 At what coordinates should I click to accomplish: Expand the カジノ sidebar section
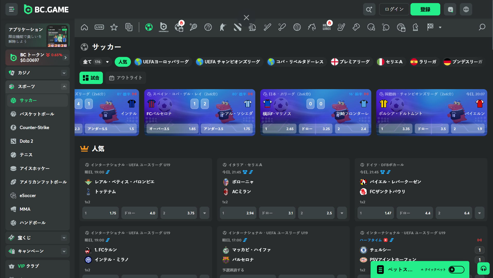64,73
